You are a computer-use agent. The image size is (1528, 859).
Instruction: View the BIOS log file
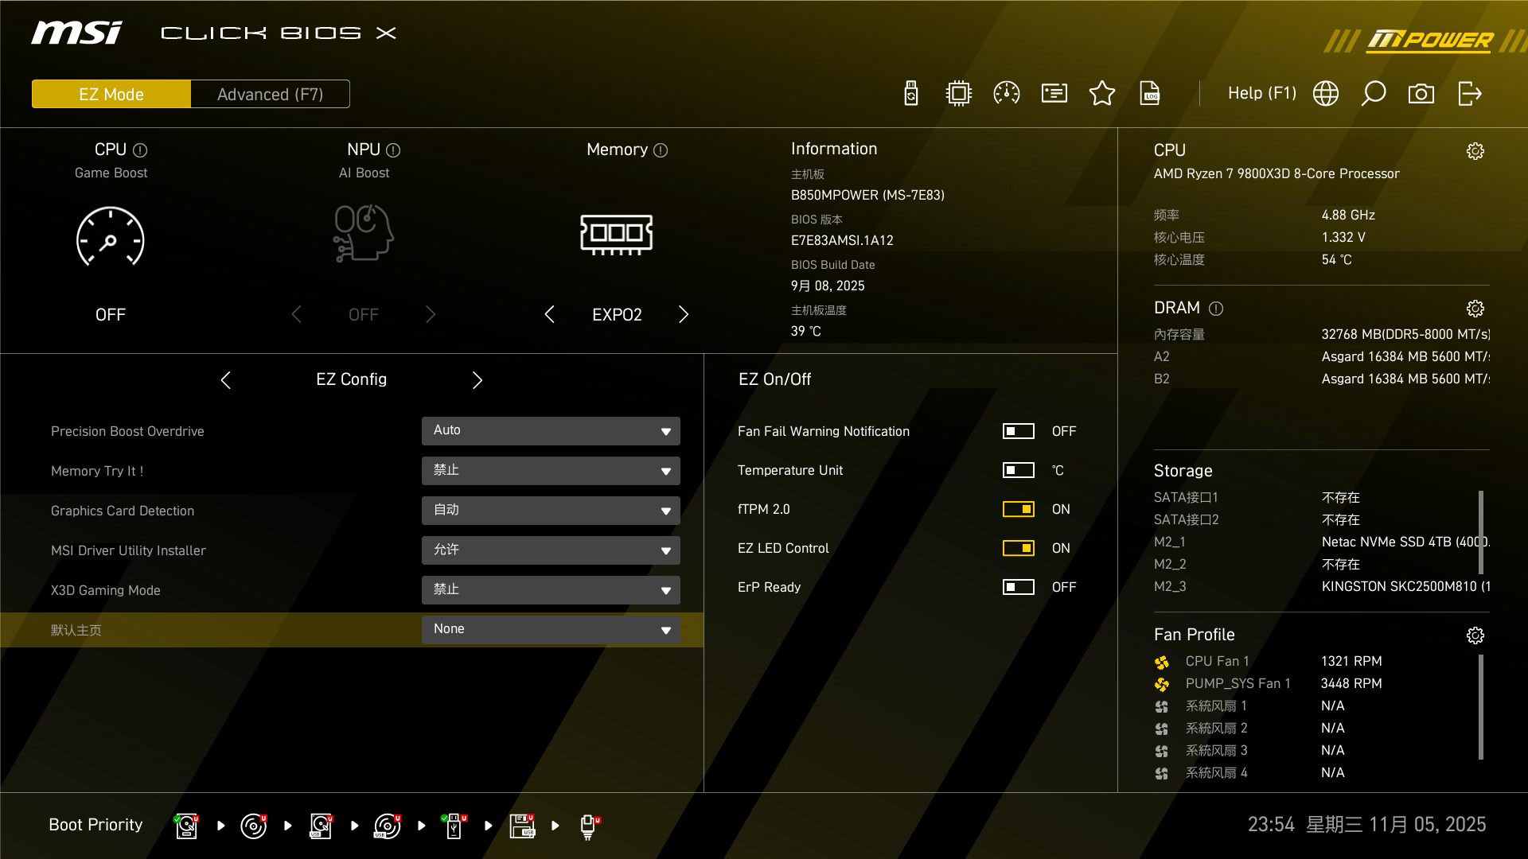coord(1151,93)
